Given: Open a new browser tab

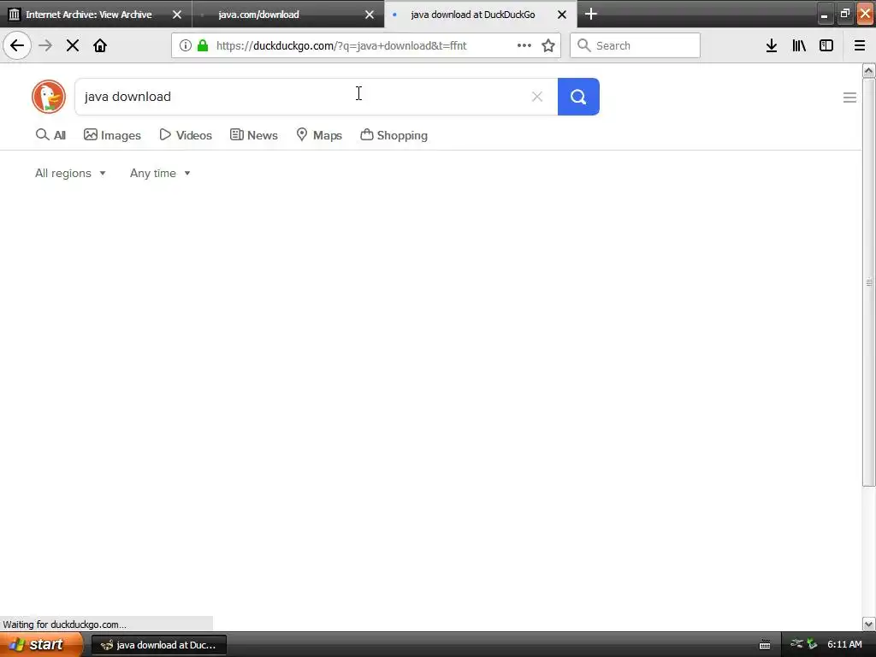Looking at the screenshot, I should coord(591,14).
